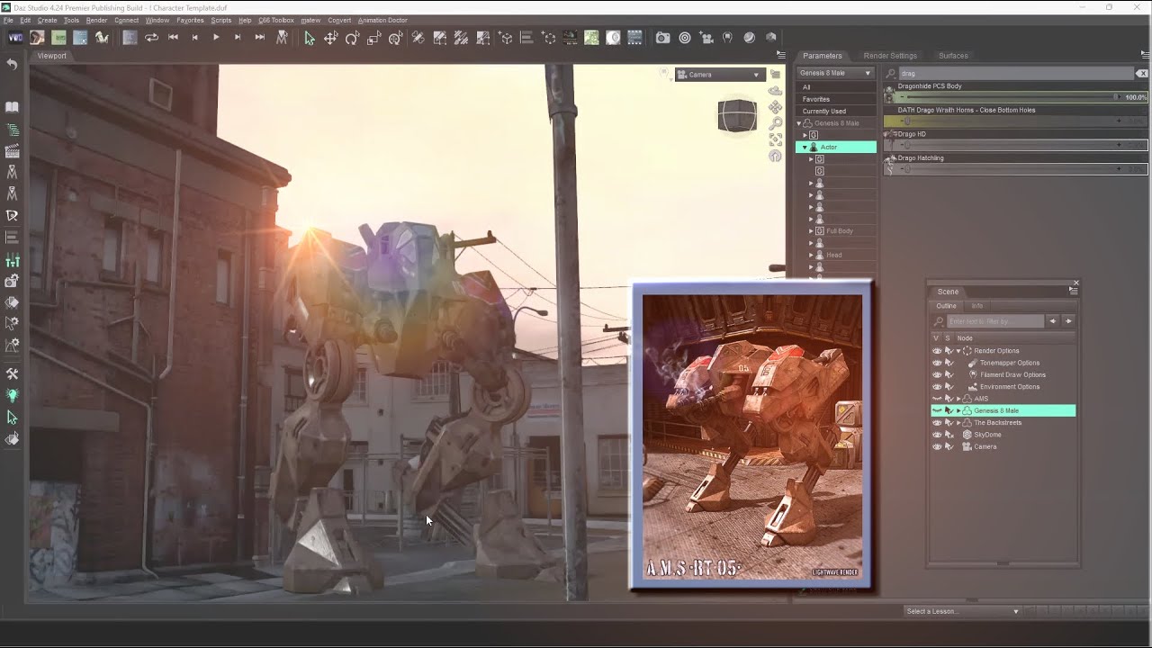Open the viewport Camera dropdown

(720, 75)
